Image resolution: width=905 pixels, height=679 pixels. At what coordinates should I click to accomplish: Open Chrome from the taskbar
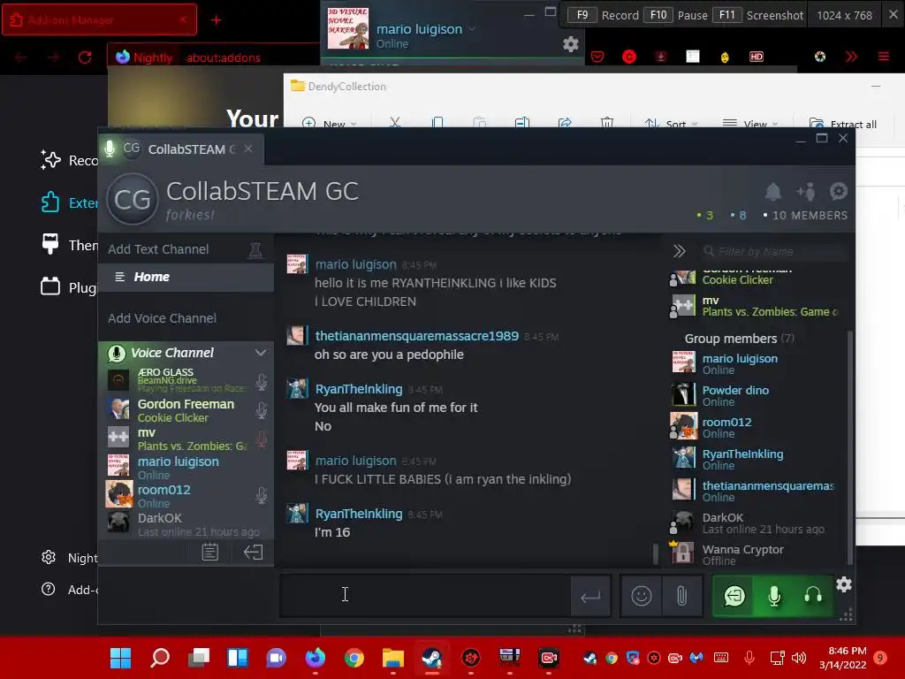[354, 658]
